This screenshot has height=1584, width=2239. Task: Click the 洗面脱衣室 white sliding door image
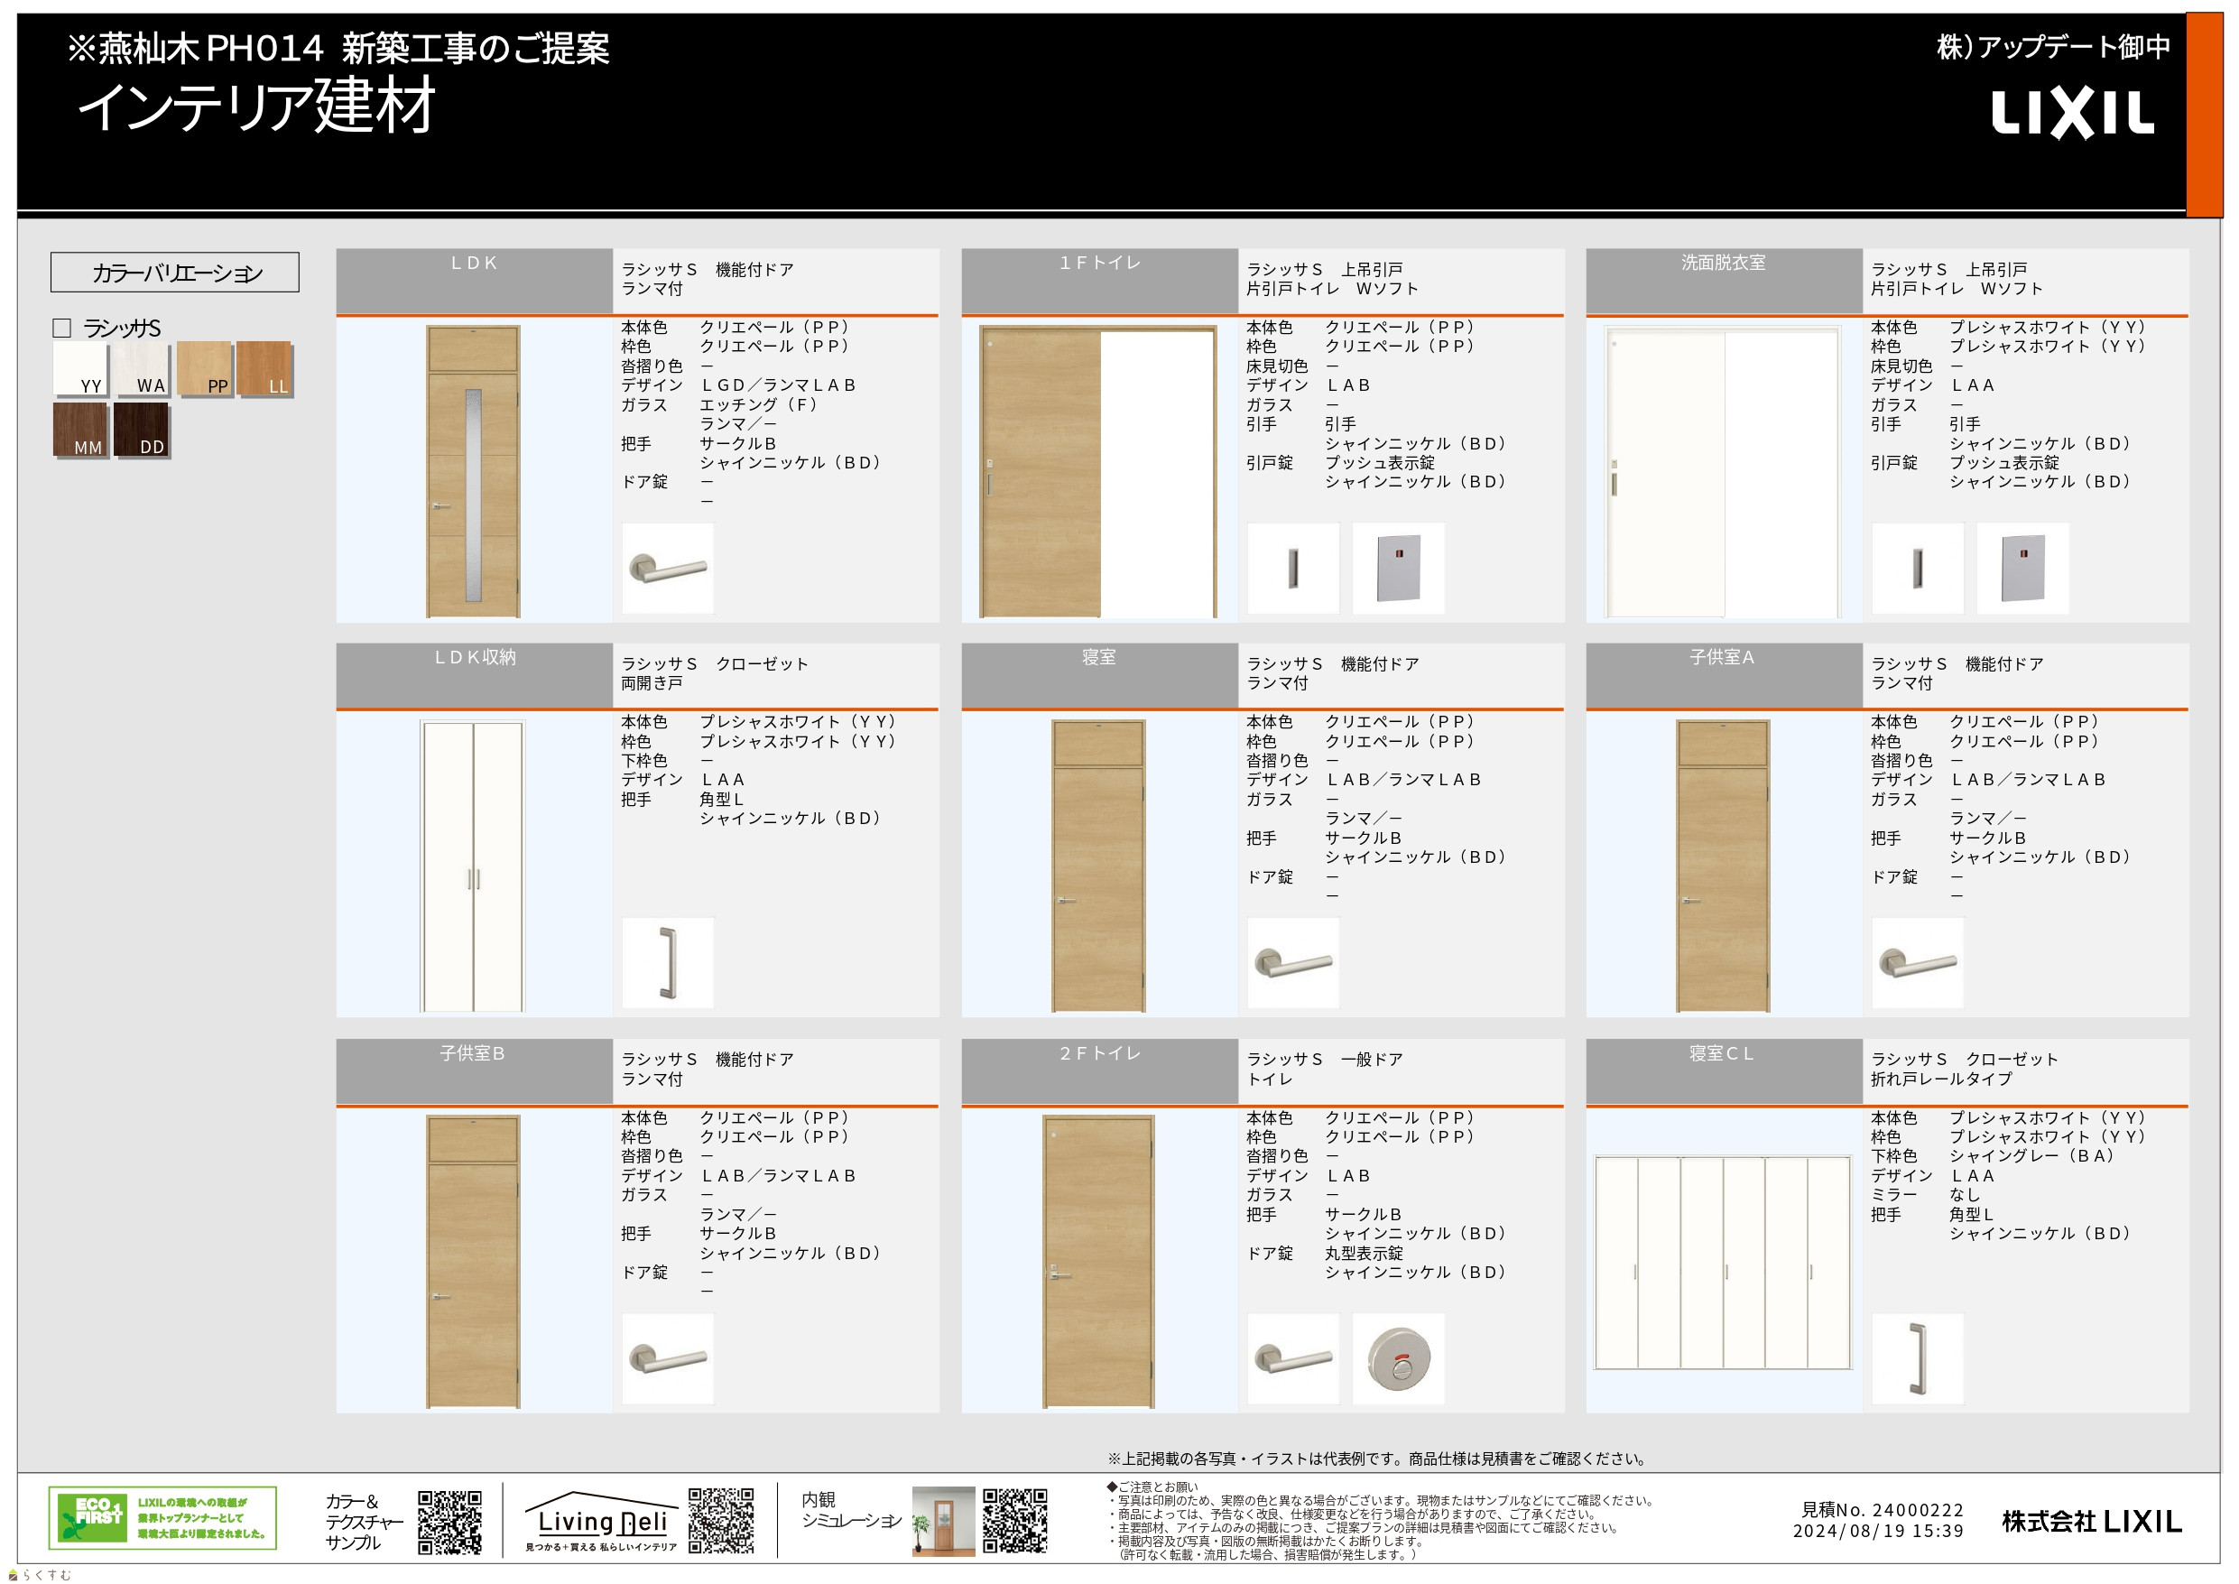[1722, 471]
